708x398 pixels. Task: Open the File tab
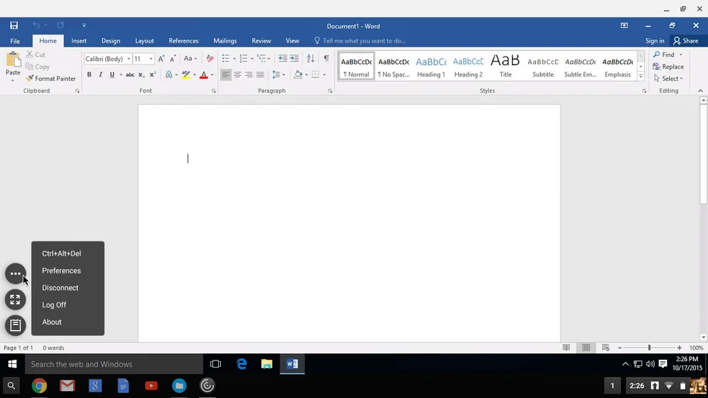15,40
